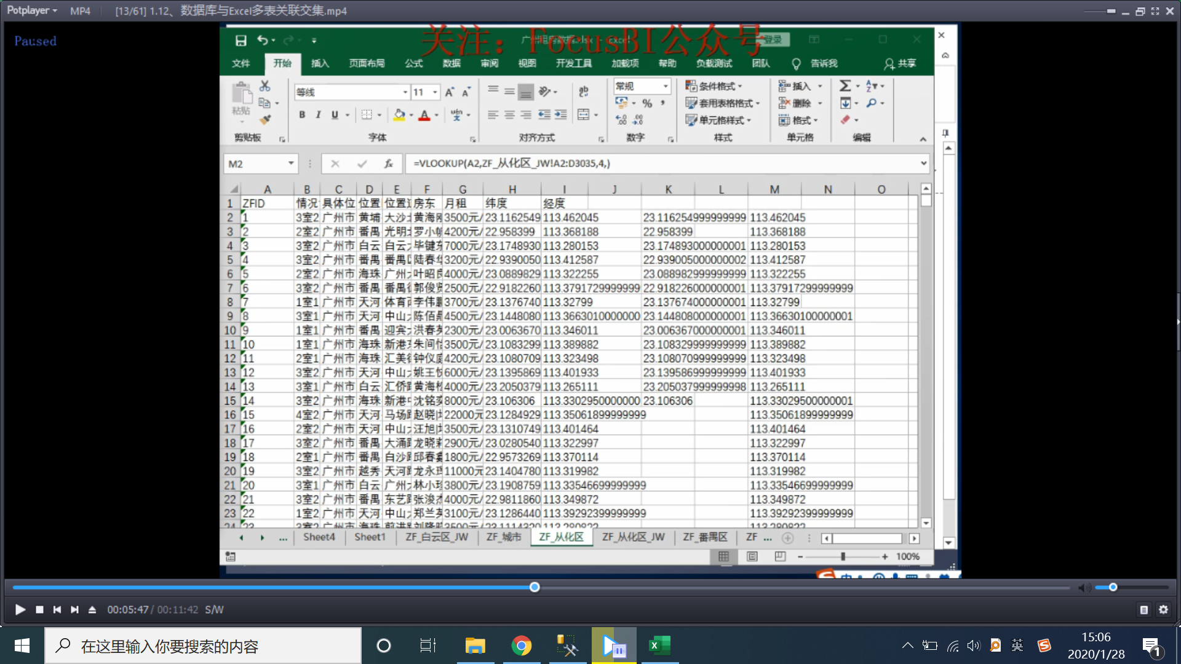The image size is (1181, 664).
Task: Click the eject open-file icon
Action: tap(92, 609)
